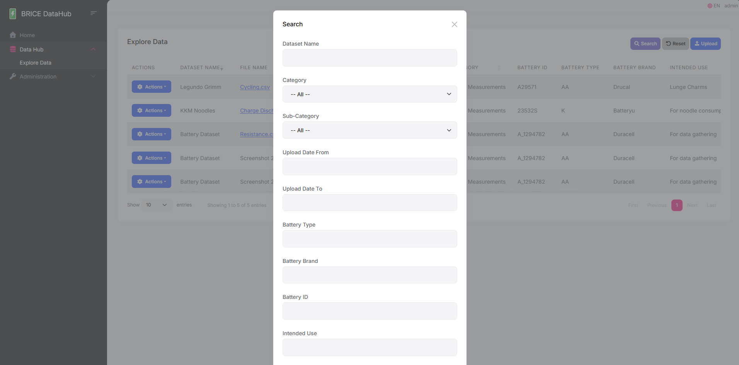
Task: Open Actions dropdown for the fourth-listed Battery Dataset row
Action: [152, 158]
